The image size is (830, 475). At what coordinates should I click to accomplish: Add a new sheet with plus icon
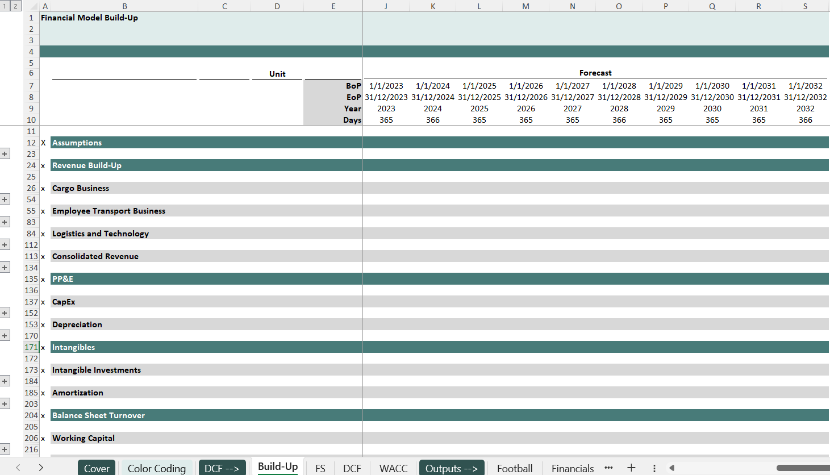click(631, 468)
